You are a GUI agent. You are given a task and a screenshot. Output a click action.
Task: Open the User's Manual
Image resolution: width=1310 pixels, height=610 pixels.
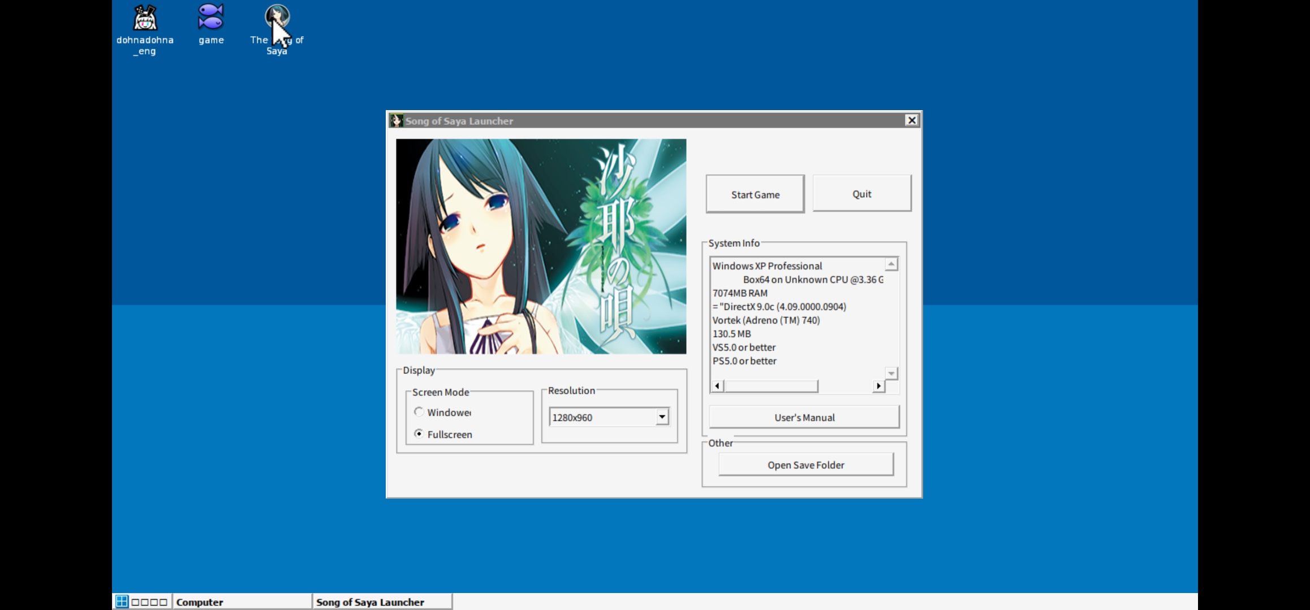(x=804, y=417)
